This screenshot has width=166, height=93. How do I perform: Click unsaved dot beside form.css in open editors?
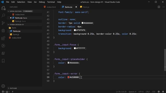11,18
